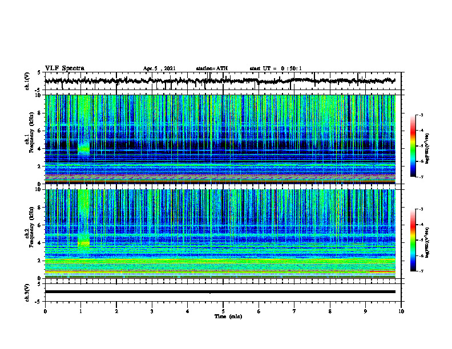The image size is (452, 349).
Task: Click the ch.2 frequency tick label "2"
Action: [x=40, y=261]
